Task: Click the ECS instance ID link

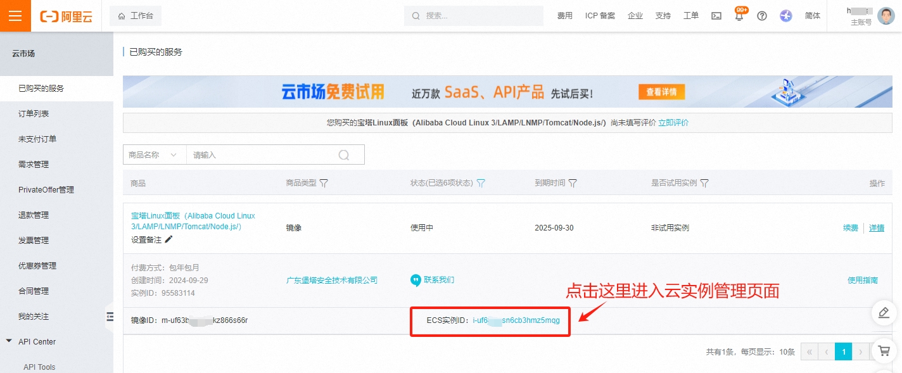Action: pos(516,320)
